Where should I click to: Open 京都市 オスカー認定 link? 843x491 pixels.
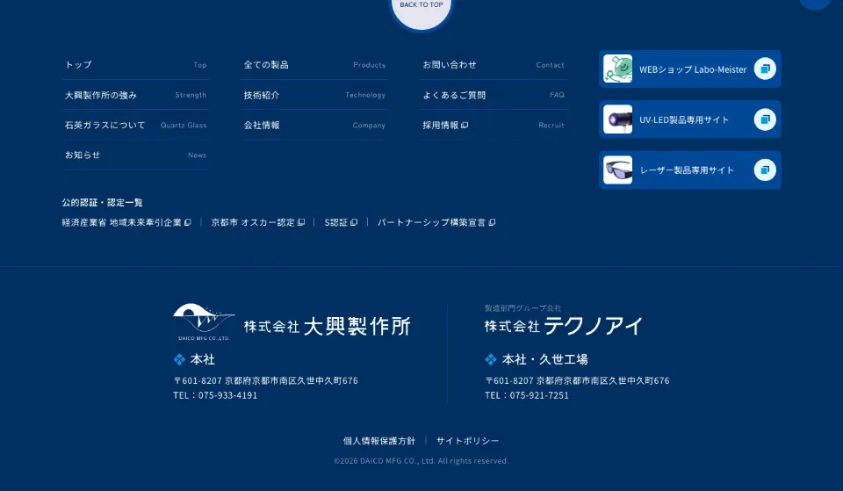pos(257,222)
